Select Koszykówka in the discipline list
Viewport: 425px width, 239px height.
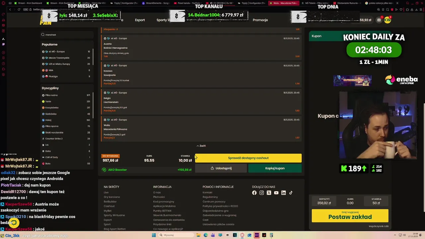[x=66, y=108]
